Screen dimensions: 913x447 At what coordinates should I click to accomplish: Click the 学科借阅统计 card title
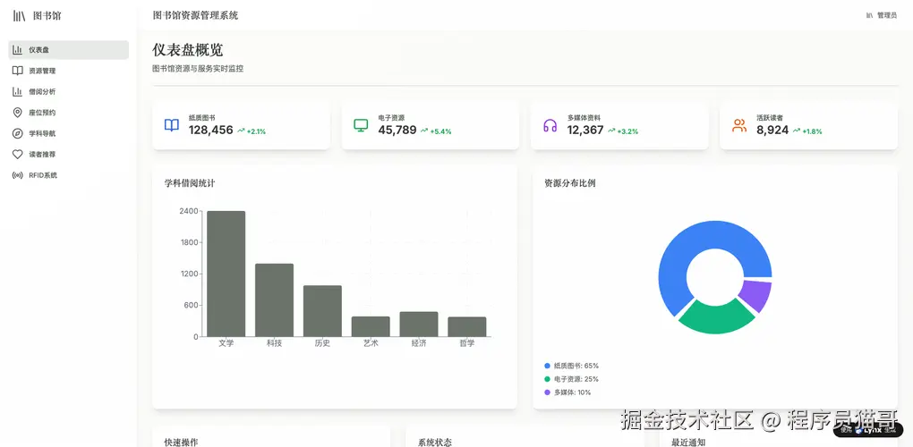pos(190,183)
